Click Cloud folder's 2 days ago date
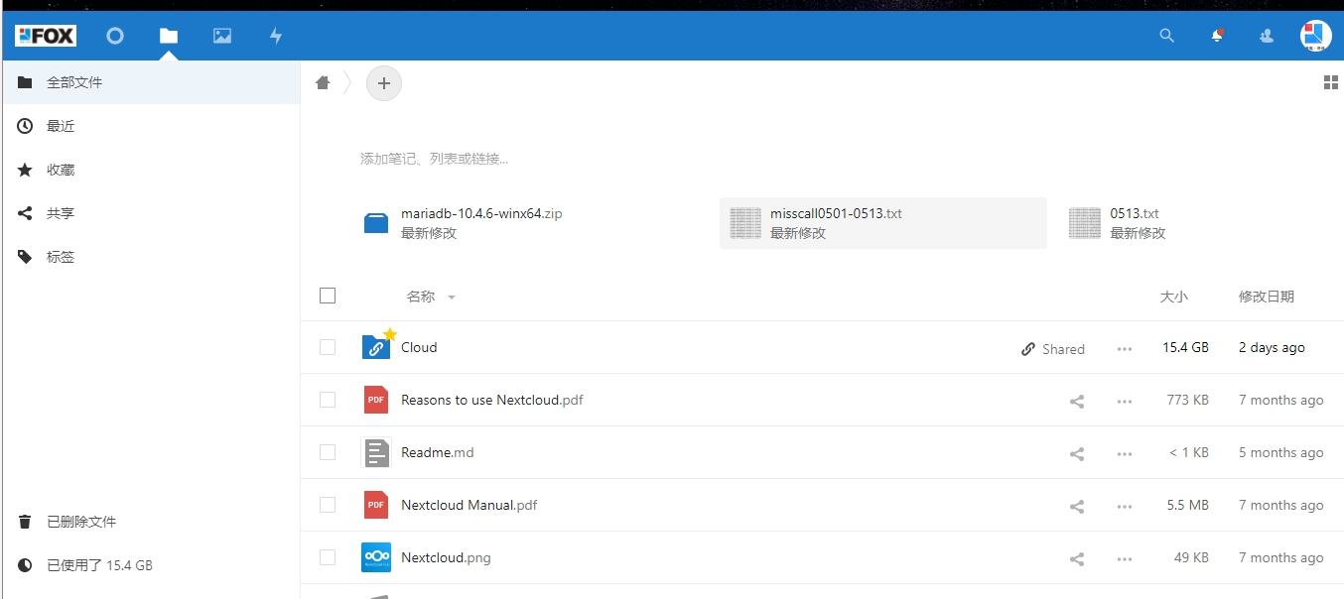The height and width of the screenshot is (599, 1344). click(x=1272, y=347)
